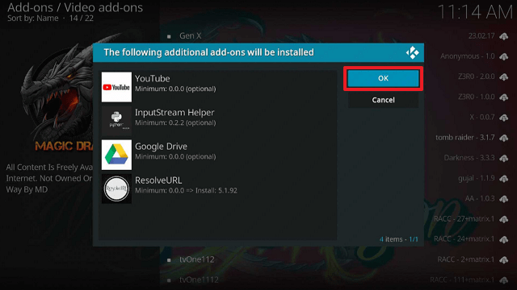Screen dimensions: 517x290
Task: Click the Kodi logo in the dialog header
Action: coord(412,52)
